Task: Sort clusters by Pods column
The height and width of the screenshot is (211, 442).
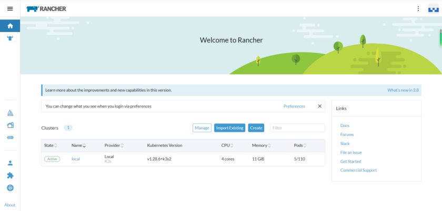Action: click(x=300, y=145)
